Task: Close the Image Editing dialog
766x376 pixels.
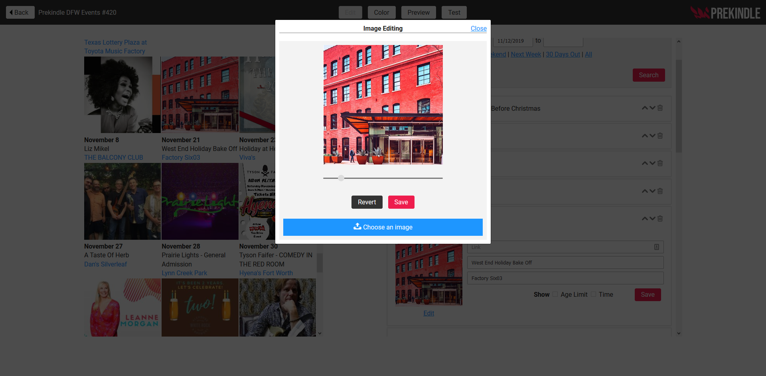Action: [478, 29]
